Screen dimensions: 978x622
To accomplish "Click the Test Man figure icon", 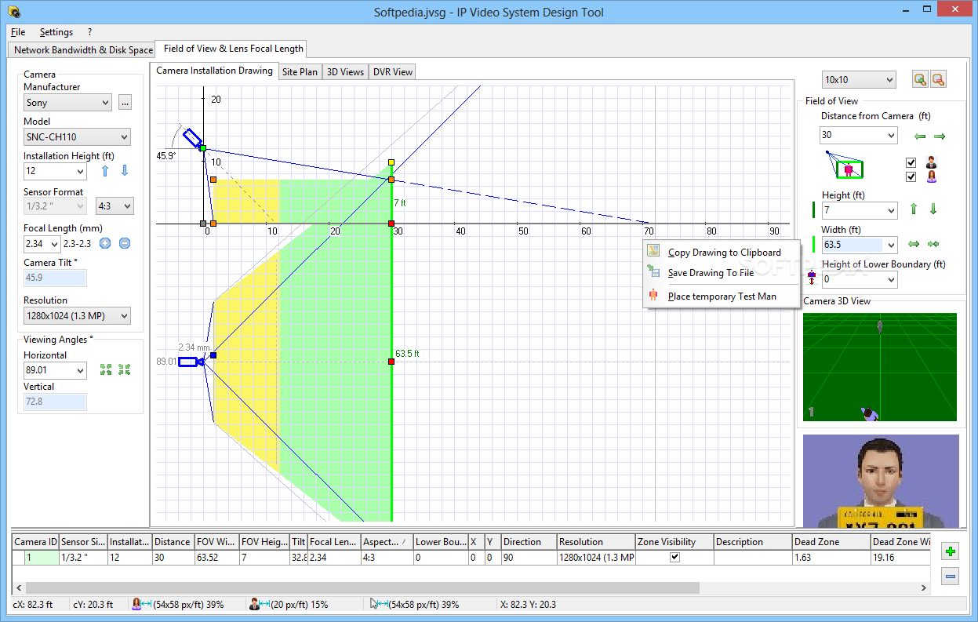I will pyautogui.click(x=653, y=295).
